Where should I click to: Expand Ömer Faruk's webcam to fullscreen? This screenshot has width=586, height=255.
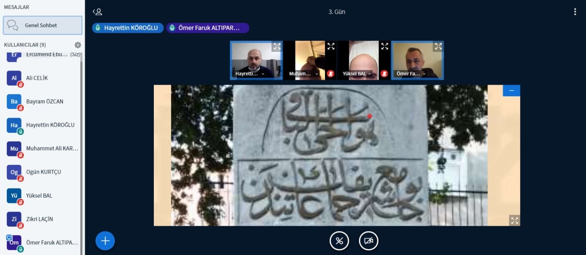coord(438,46)
